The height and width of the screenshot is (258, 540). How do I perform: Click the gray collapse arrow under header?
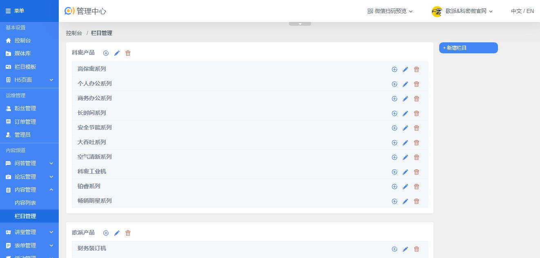(x=300, y=24)
